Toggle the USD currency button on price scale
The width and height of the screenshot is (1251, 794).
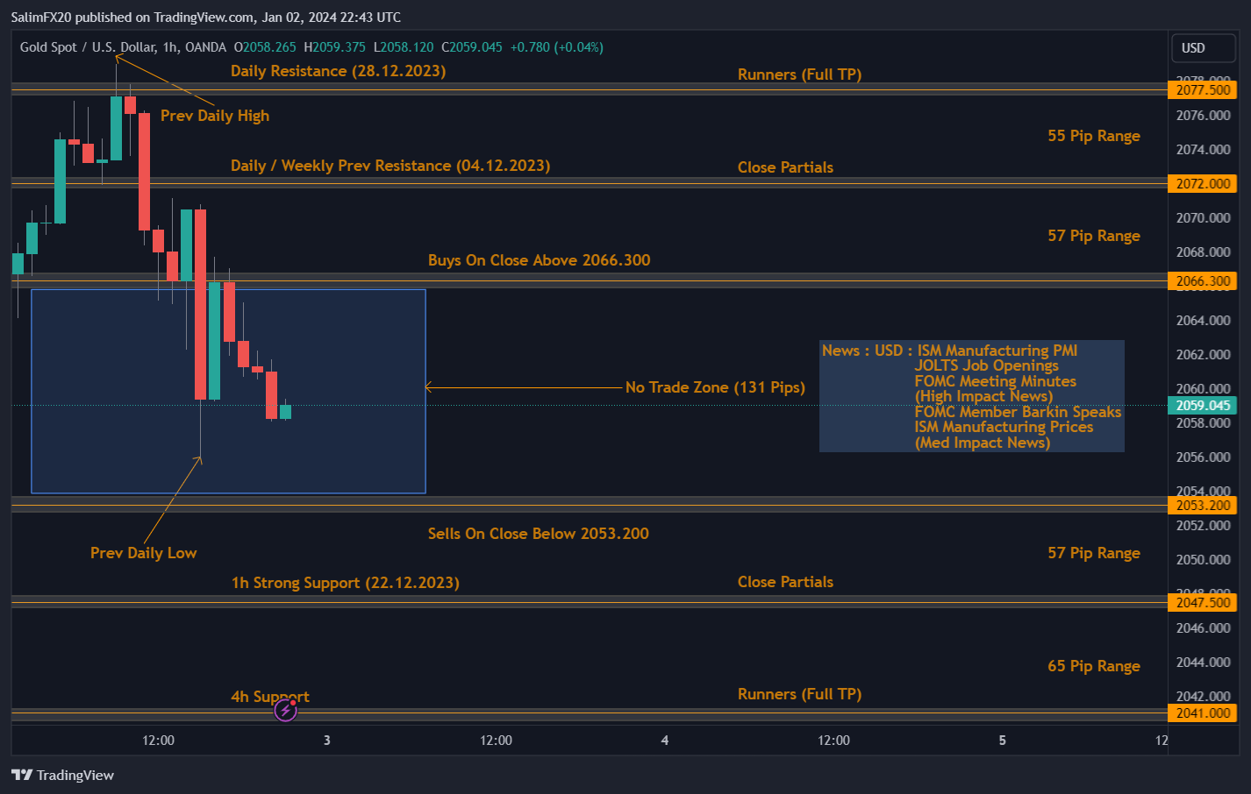(1203, 48)
